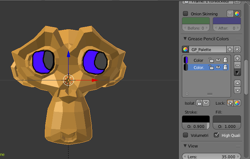This screenshot has height=159, width=250.
Task: Grab the Grease Pencil Colors panel grip
Action: coord(238,39)
